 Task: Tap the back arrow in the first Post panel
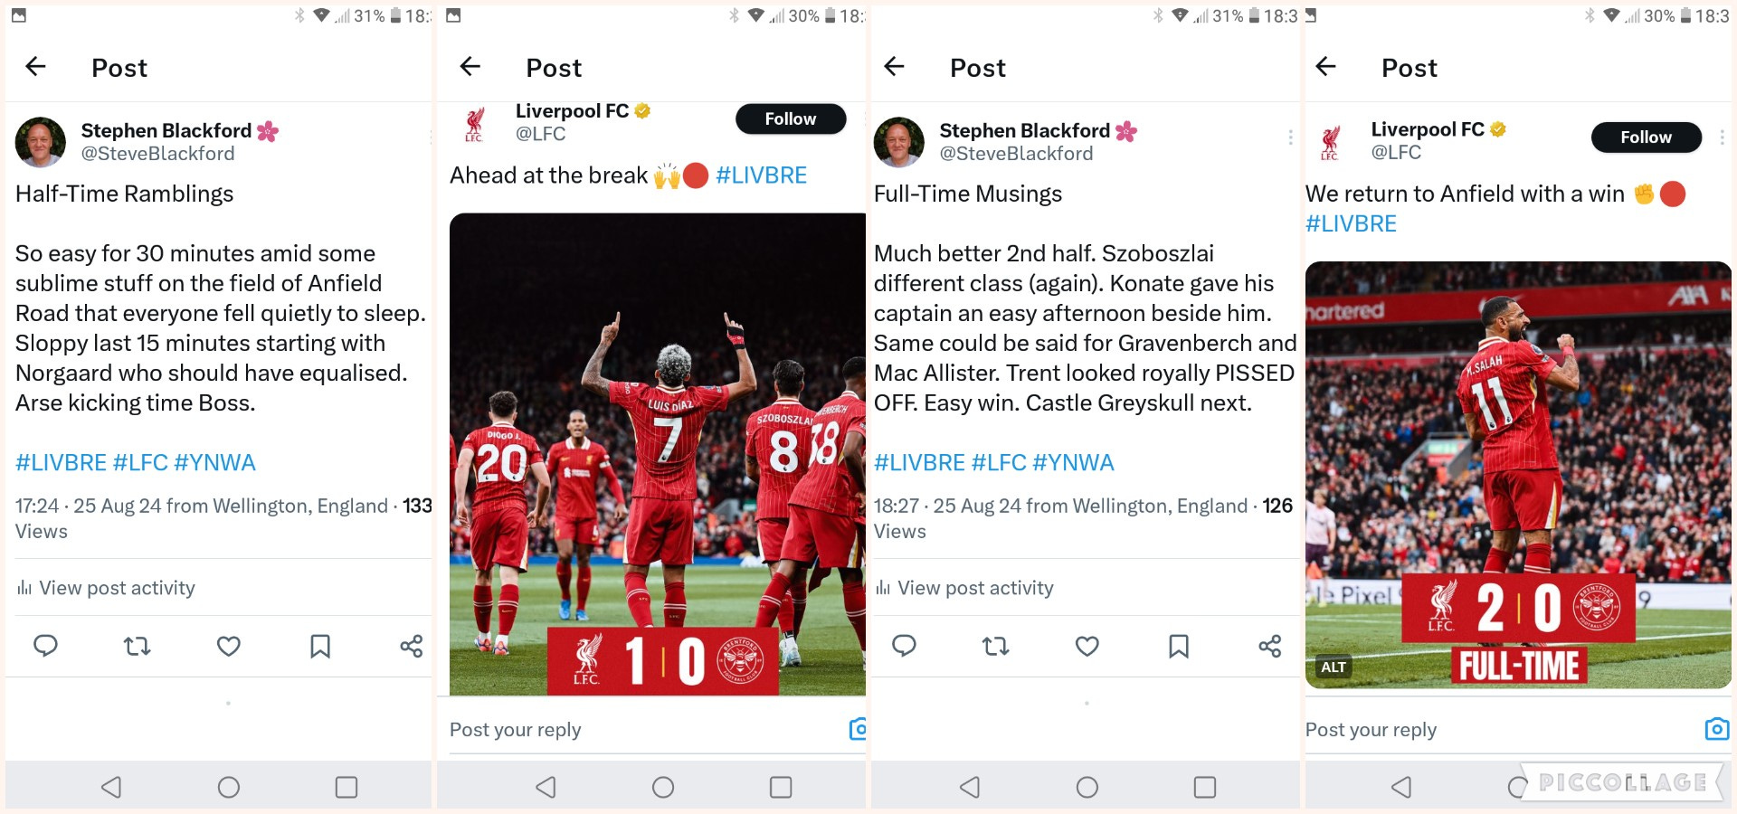pyautogui.click(x=35, y=66)
